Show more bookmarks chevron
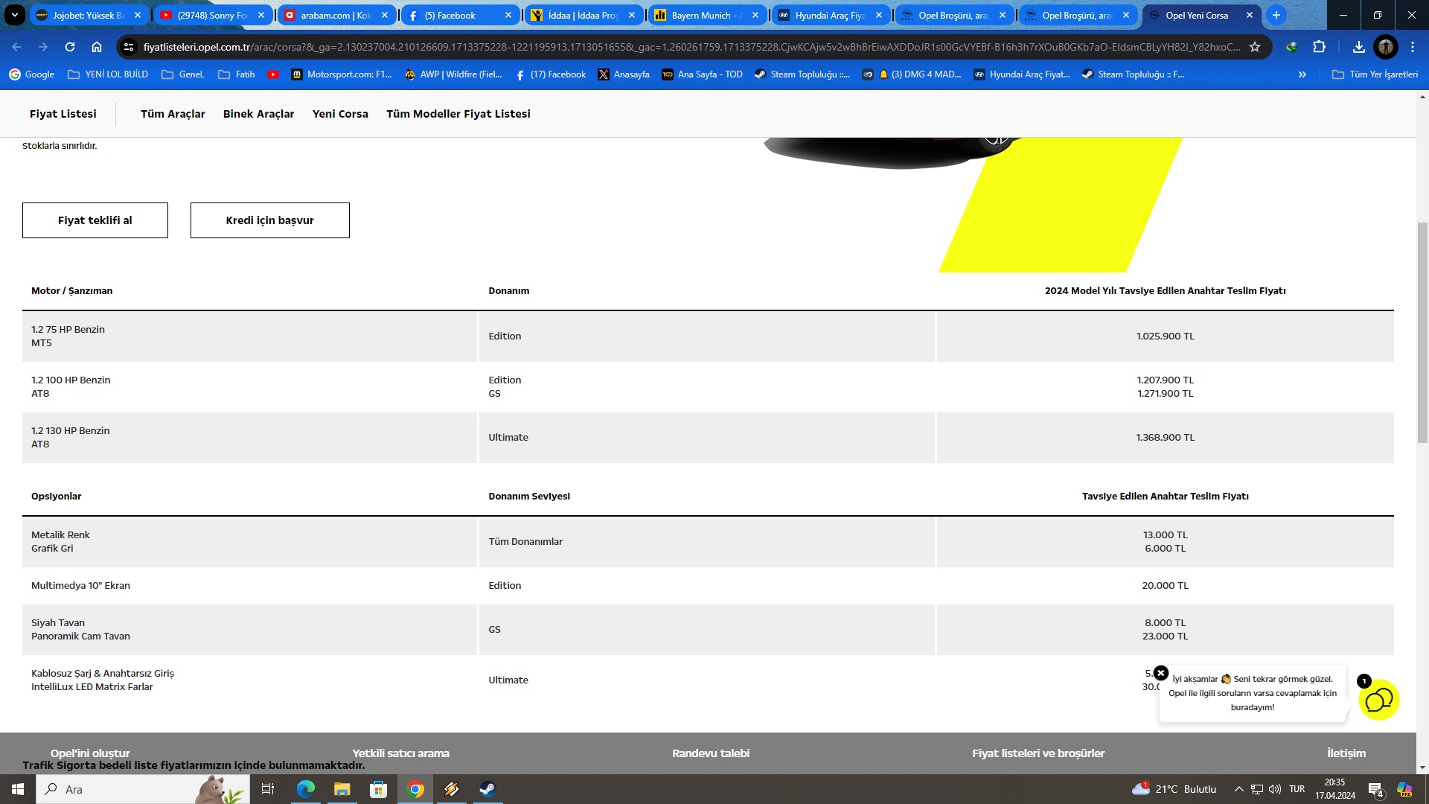The height and width of the screenshot is (804, 1429). [x=1302, y=74]
